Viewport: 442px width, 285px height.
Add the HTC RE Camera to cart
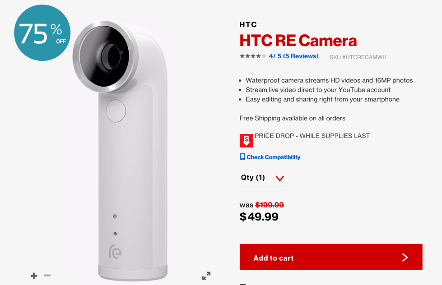pyautogui.click(x=331, y=257)
